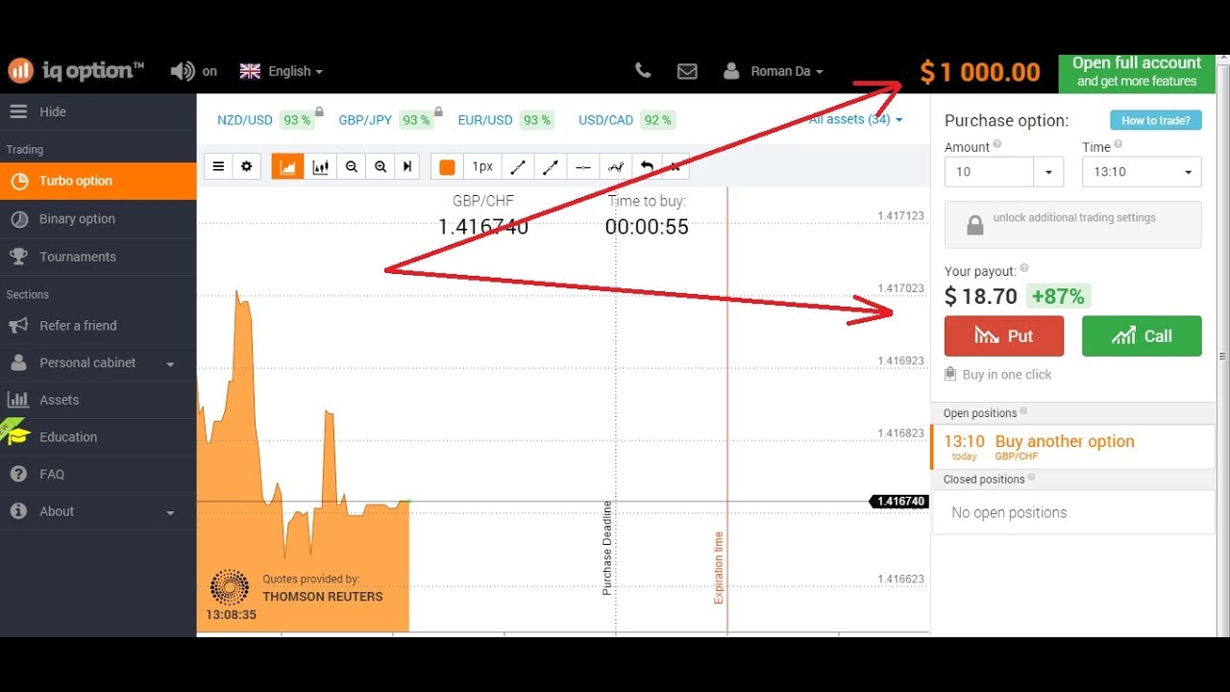Click Buy another option link
Viewport: 1230px width, 692px height.
[1065, 442]
